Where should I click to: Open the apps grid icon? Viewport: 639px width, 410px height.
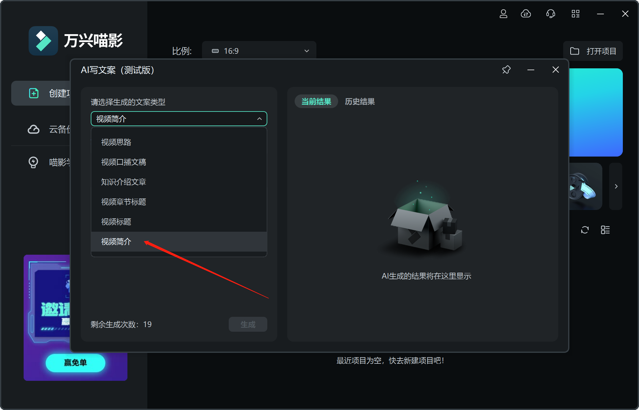(x=575, y=14)
